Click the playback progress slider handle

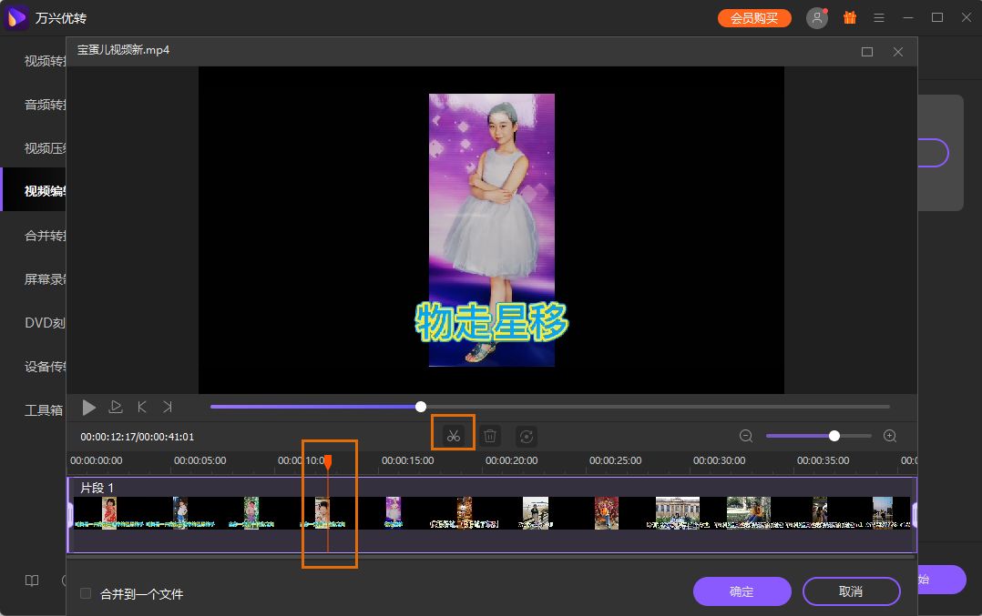[421, 407]
